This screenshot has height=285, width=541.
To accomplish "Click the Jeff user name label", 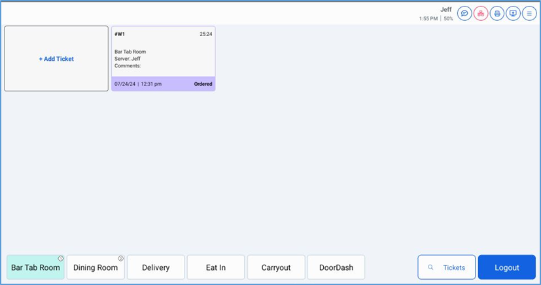I will 445,9.
